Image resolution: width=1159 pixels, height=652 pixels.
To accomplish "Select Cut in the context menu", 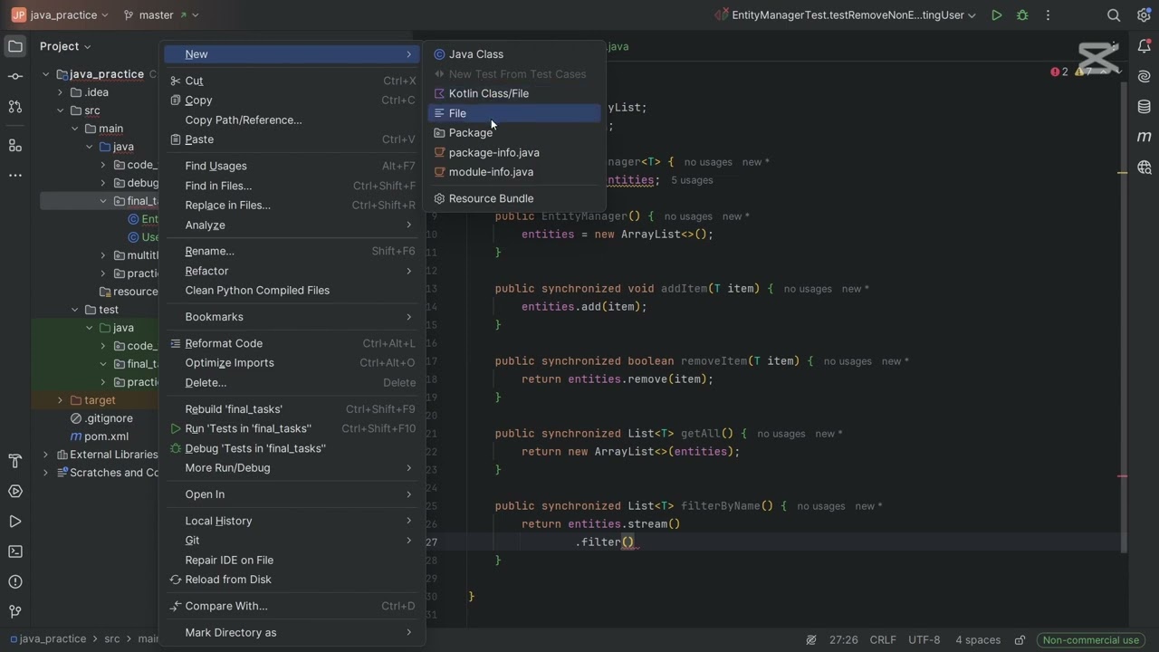I will (x=292, y=81).
